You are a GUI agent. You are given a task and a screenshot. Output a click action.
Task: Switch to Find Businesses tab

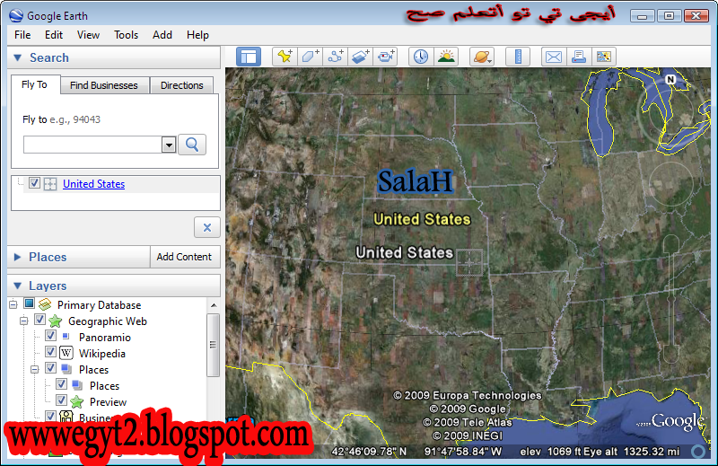tap(104, 85)
